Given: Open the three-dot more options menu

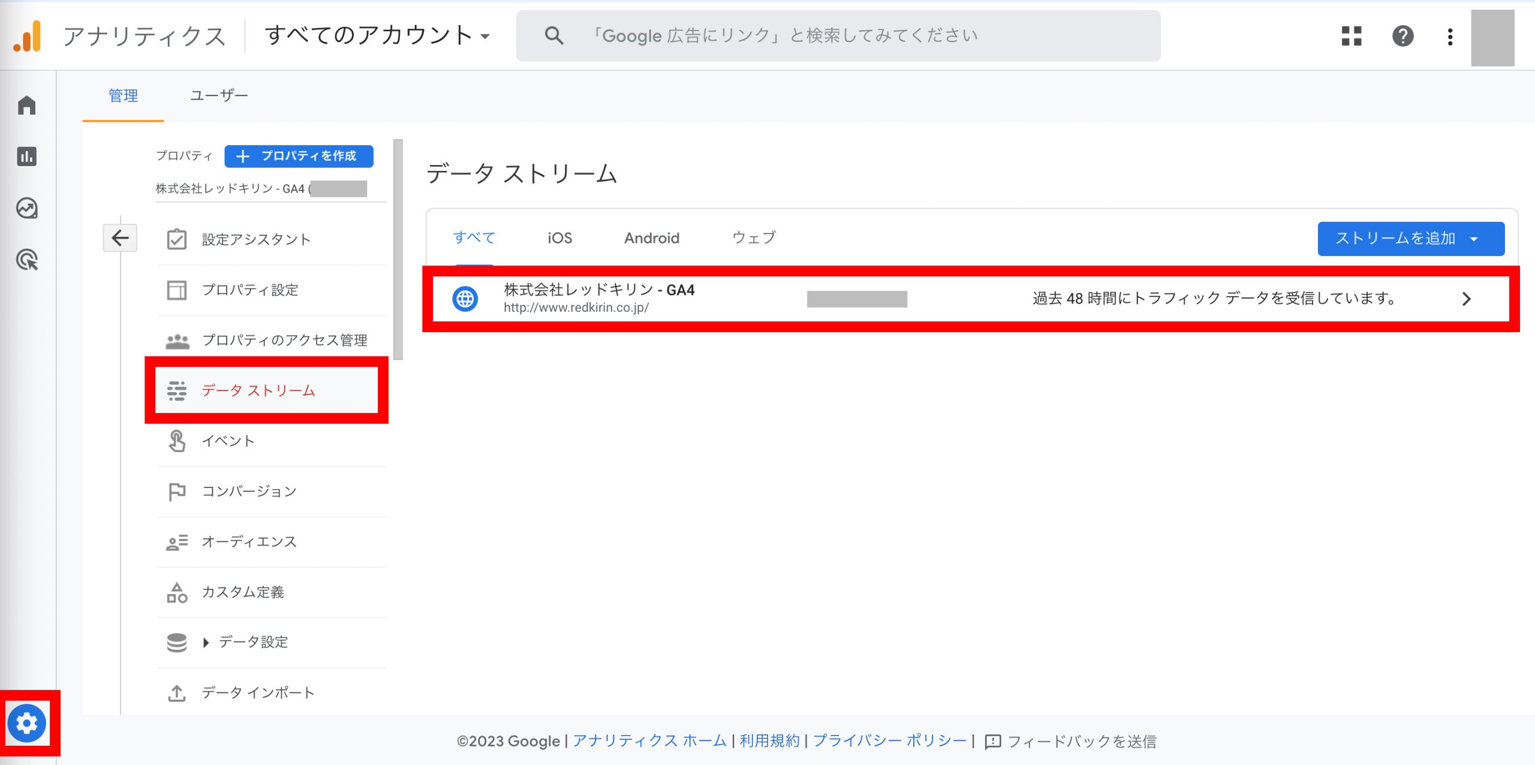Looking at the screenshot, I should pyautogui.click(x=1450, y=37).
